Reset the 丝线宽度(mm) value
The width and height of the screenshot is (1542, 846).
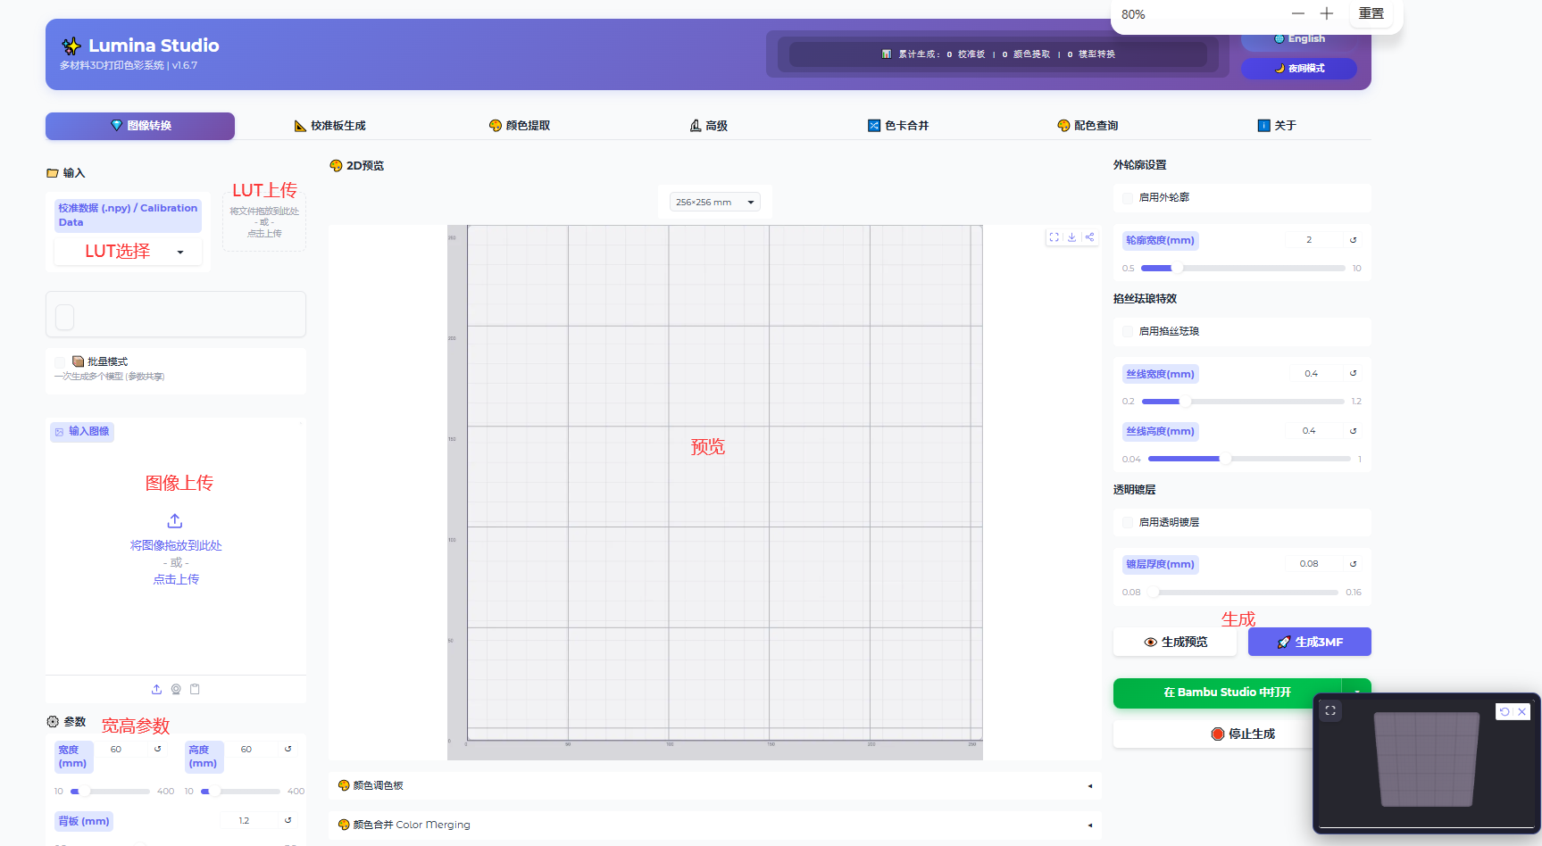1353,373
